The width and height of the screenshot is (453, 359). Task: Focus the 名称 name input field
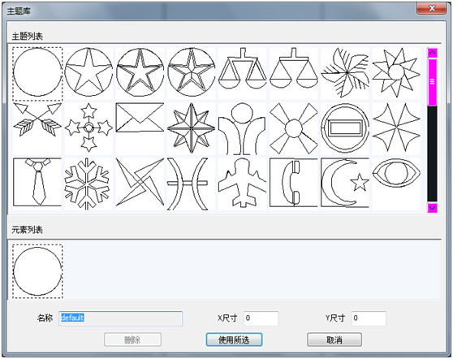tap(120, 318)
